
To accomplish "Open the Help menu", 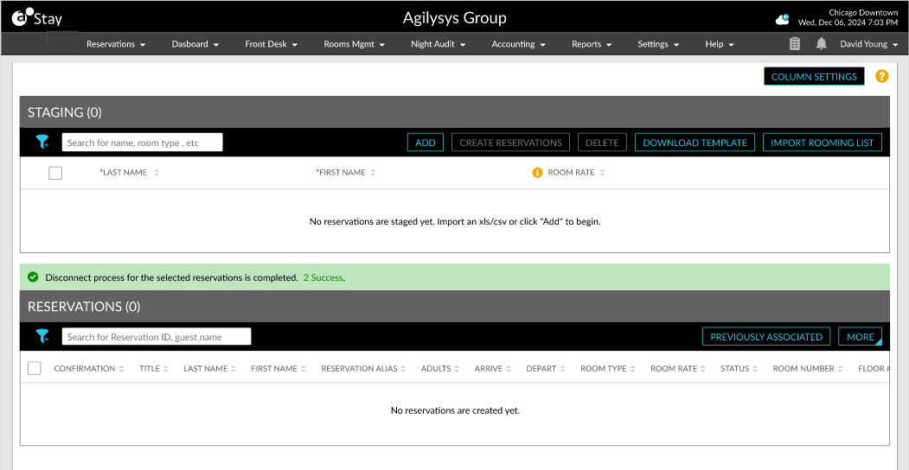I will tap(720, 44).
